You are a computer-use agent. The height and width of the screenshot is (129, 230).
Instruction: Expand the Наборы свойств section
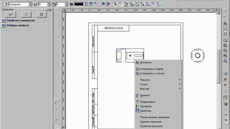pyautogui.click(x=3, y=25)
